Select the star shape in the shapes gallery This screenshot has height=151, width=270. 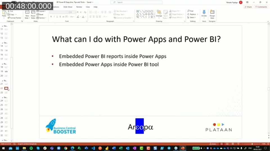(x=152, y=17)
